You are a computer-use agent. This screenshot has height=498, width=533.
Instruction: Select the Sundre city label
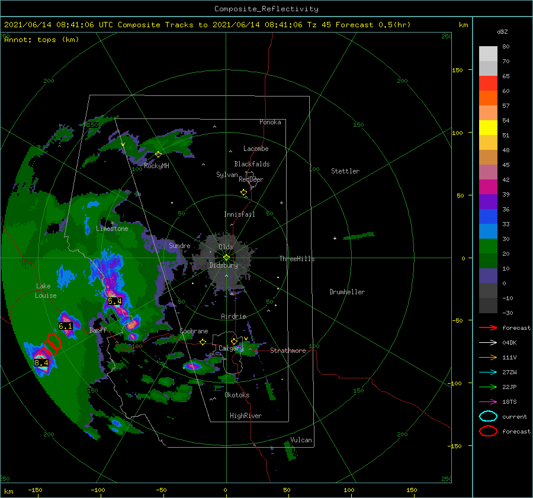pos(179,245)
